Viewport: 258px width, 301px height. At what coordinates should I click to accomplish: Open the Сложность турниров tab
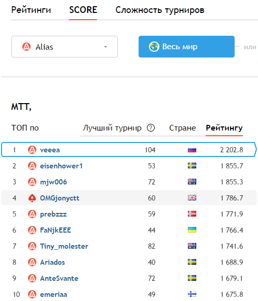[160, 10]
